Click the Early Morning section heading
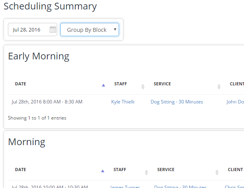The height and width of the screenshot is (188, 244). (39, 56)
